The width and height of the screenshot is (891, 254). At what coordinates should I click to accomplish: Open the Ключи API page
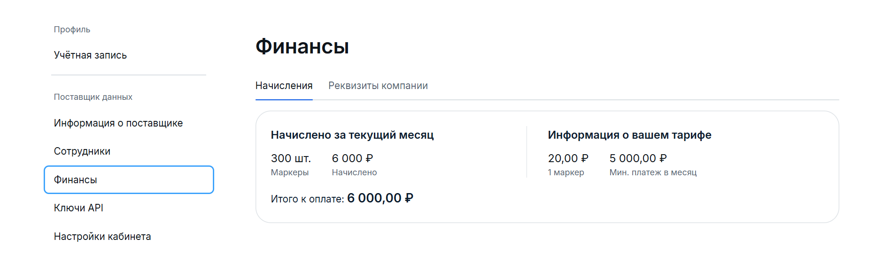point(78,208)
